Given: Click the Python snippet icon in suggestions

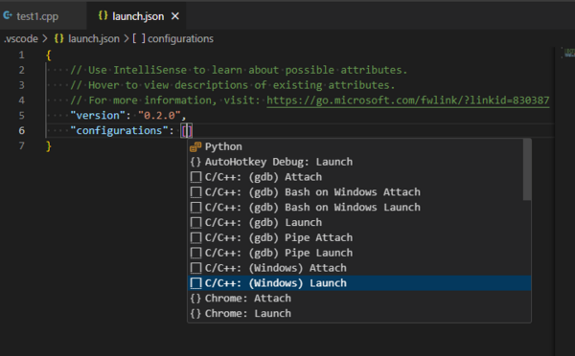Looking at the screenshot, I should [x=195, y=146].
